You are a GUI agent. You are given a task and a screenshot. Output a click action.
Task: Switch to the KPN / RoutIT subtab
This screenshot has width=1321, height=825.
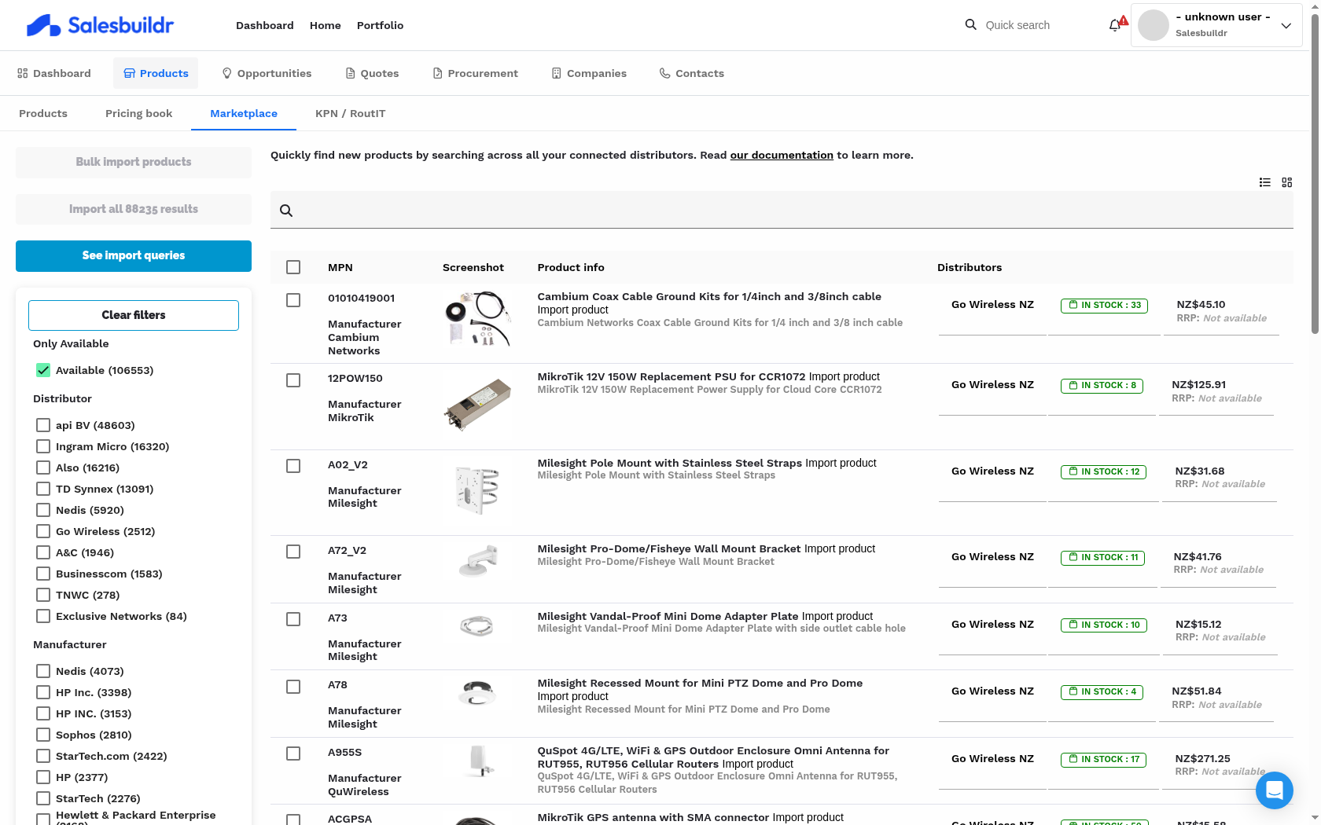[x=351, y=113]
